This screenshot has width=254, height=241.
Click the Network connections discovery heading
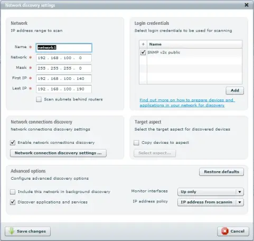coord(42,122)
